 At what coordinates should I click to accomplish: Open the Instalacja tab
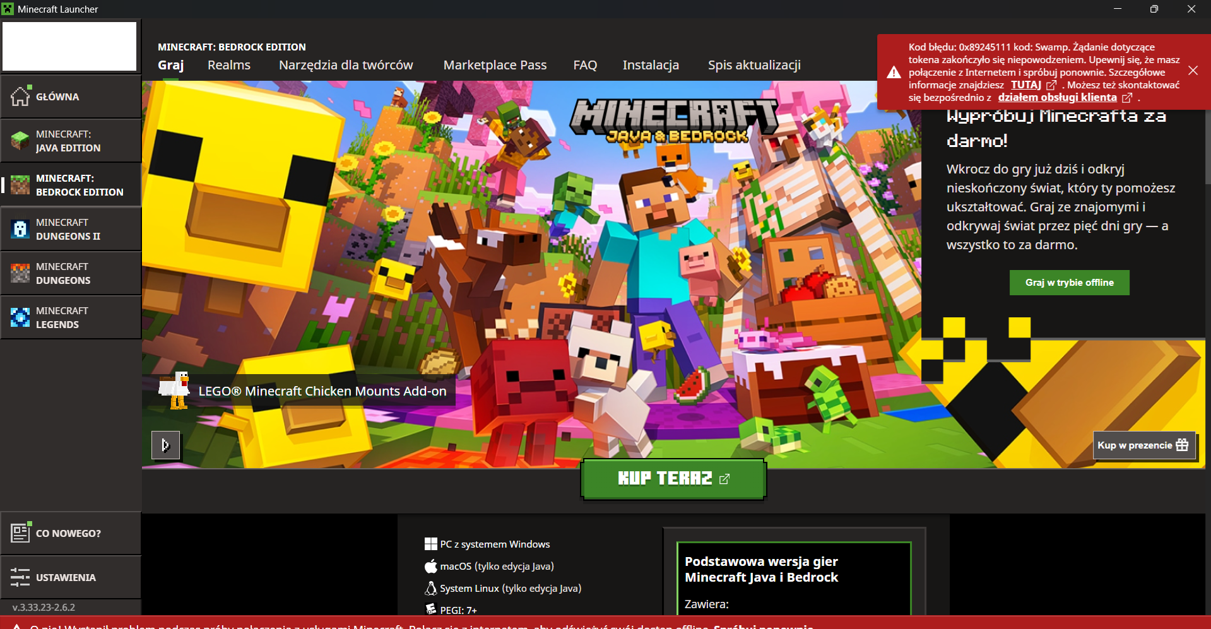pyautogui.click(x=651, y=65)
